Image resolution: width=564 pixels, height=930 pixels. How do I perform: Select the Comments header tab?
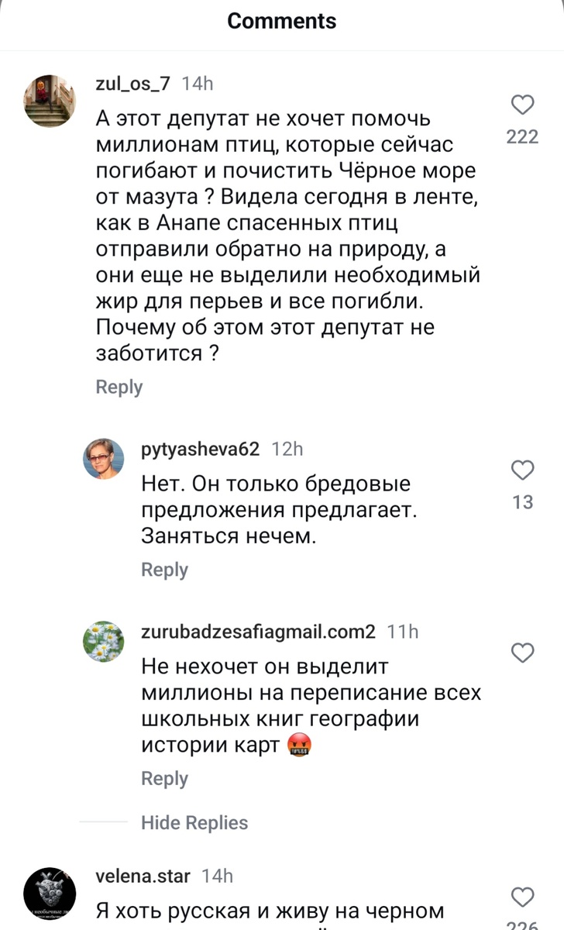tap(281, 21)
